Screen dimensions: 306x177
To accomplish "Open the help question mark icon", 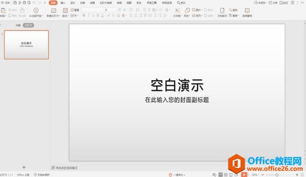I will 293,3.
